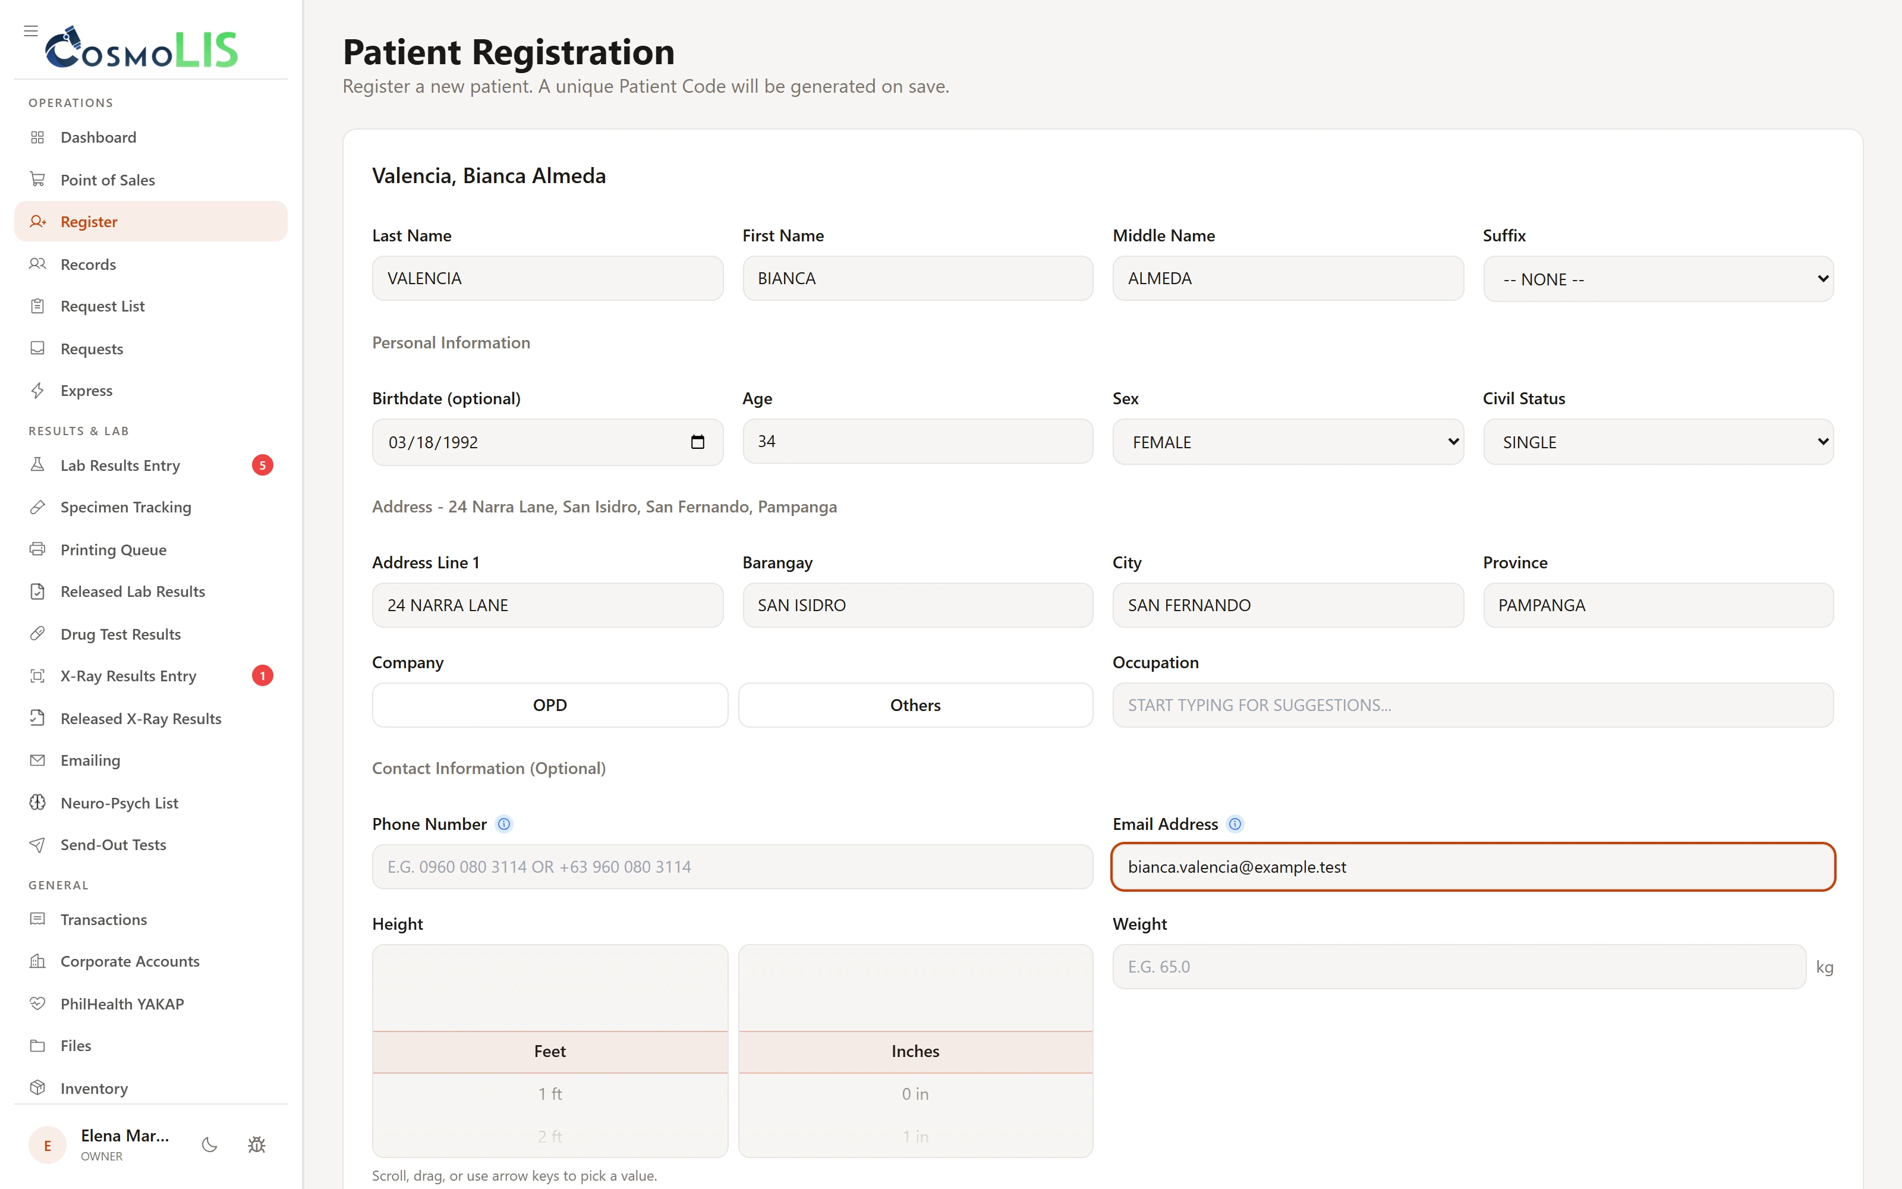This screenshot has width=1902, height=1189.
Task: Click the Files folder icon
Action: 37,1046
